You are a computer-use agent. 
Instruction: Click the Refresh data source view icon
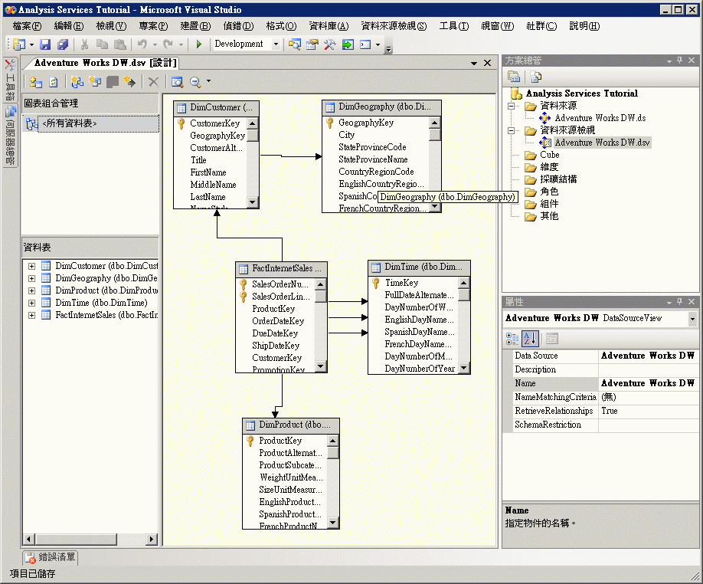(54, 82)
